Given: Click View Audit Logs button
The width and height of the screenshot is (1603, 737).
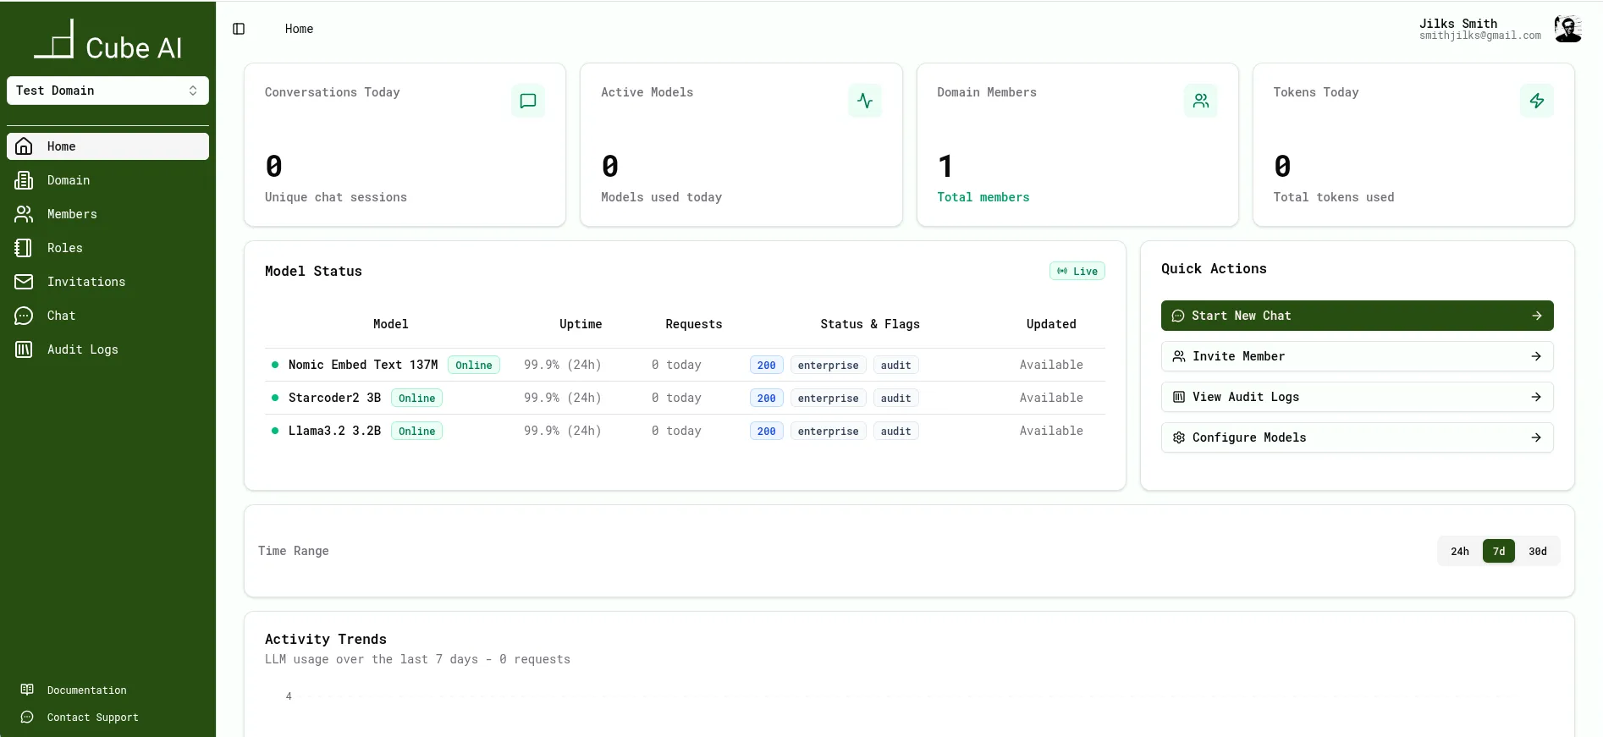Looking at the screenshot, I should point(1357,397).
